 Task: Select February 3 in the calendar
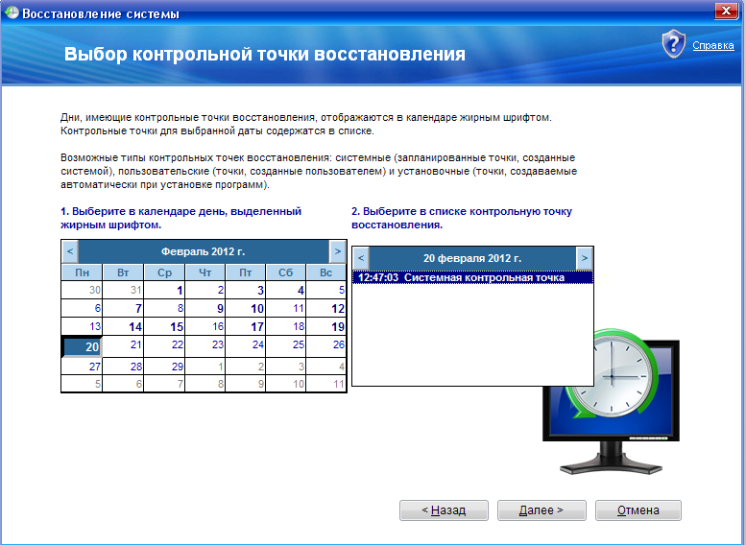tap(245, 290)
